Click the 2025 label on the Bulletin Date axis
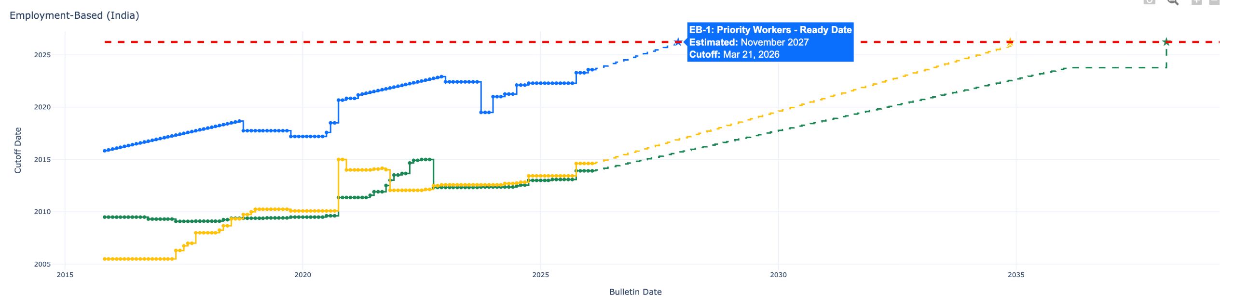Screen dimensions: 1235x307 pyautogui.click(x=541, y=275)
